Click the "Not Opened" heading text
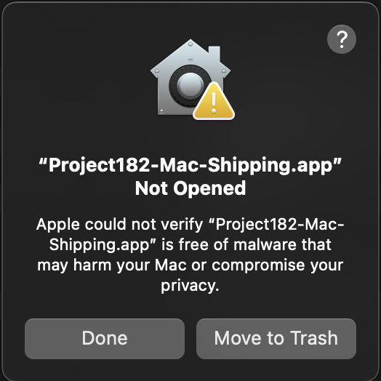The height and width of the screenshot is (381, 381). pyautogui.click(x=190, y=188)
